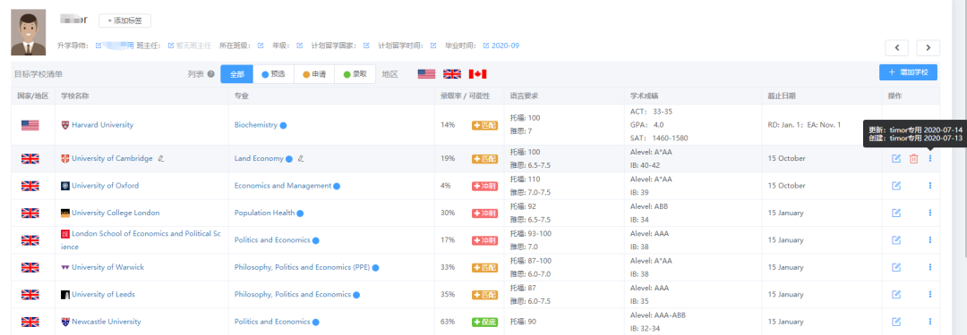Image resolution: width=967 pixels, height=335 pixels.
Task: Switch to the 全部 tab
Action: [236, 74]
